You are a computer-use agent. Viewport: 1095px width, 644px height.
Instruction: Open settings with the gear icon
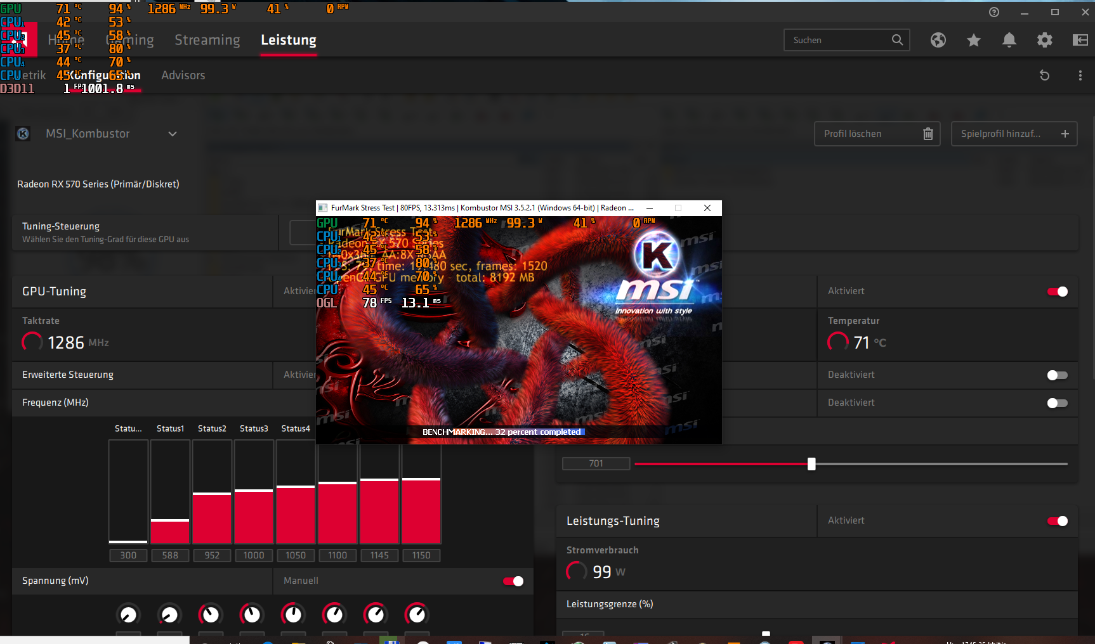coord(1045,40)
